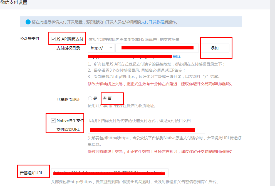Focus the 支付回调URL input field
This screenshot has width=275, height=186.
pos(147,129)
